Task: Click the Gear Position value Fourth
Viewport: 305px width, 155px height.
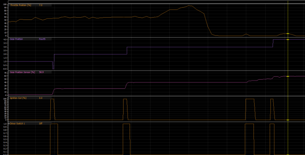Action: 42,39
